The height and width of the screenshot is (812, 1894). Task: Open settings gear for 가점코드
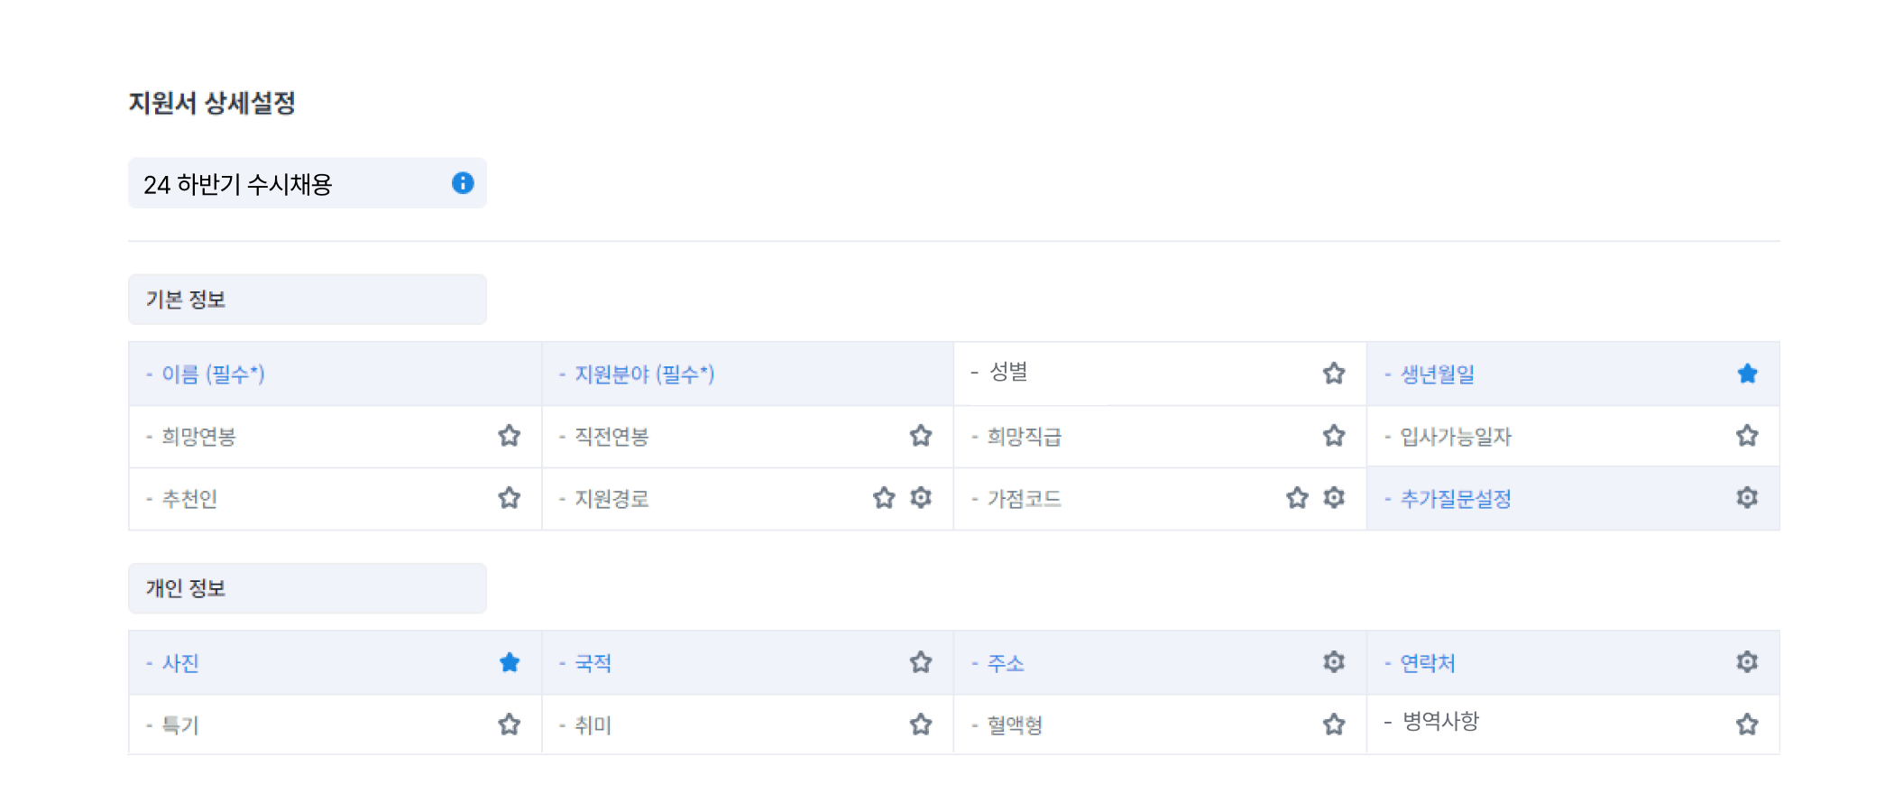(1334, 497)
